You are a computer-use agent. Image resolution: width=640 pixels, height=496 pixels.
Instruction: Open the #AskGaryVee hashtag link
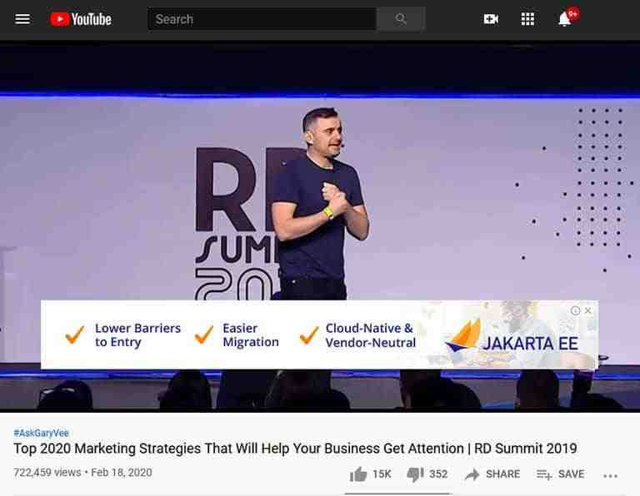(x=41, y=433)
